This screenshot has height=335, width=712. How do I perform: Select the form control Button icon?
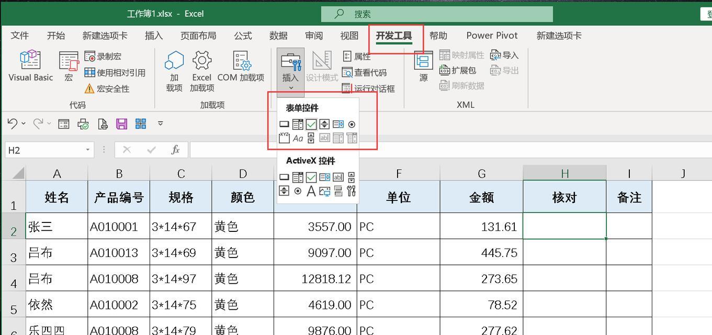point(284,125)
